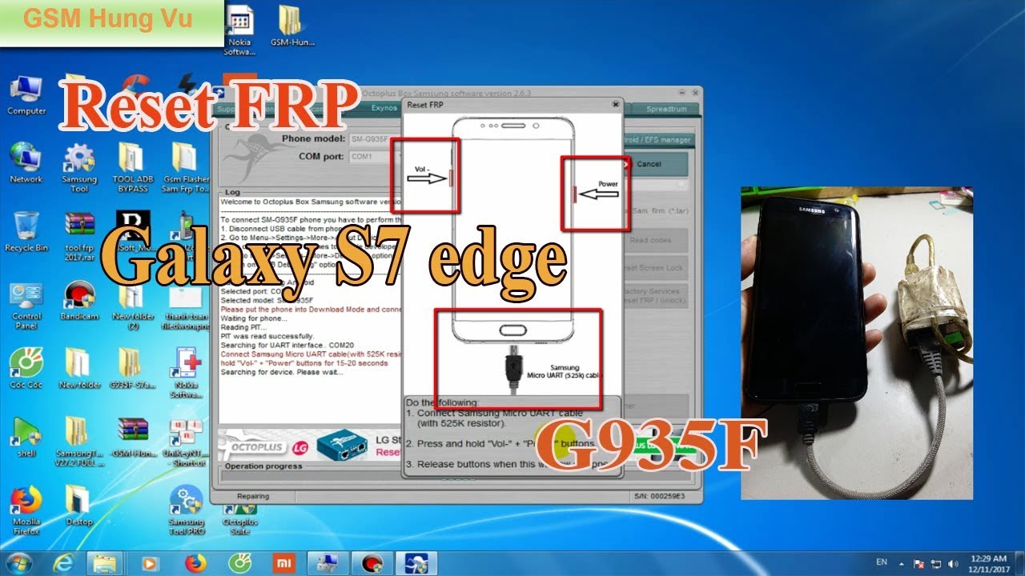The height and width of the screenshot is (576, 1025).
Task: Open the Control Panel desktop shortcut
Action: [x=26, y=306]
